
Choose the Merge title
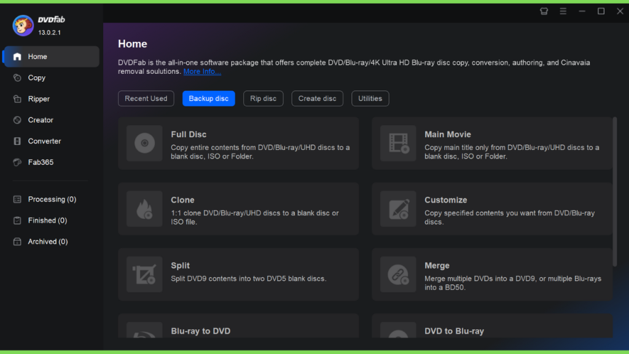click(437, 265)
